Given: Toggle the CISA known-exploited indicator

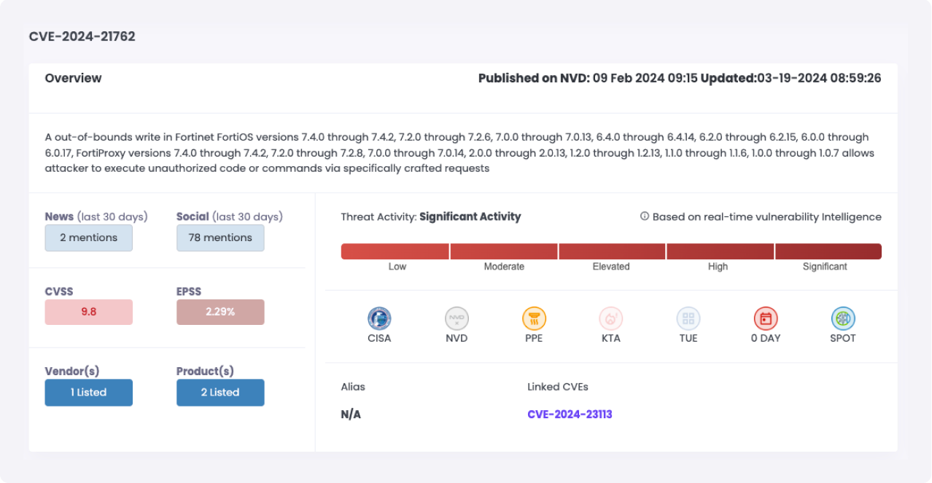Looking at the screenshot, I should pyautogui.click(x=379, y=318).
